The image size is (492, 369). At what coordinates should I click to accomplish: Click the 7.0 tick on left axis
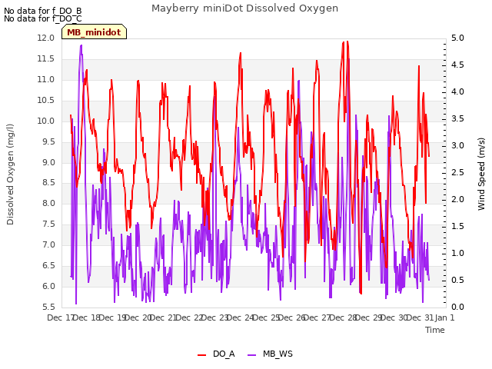click(x=48, y=244)
